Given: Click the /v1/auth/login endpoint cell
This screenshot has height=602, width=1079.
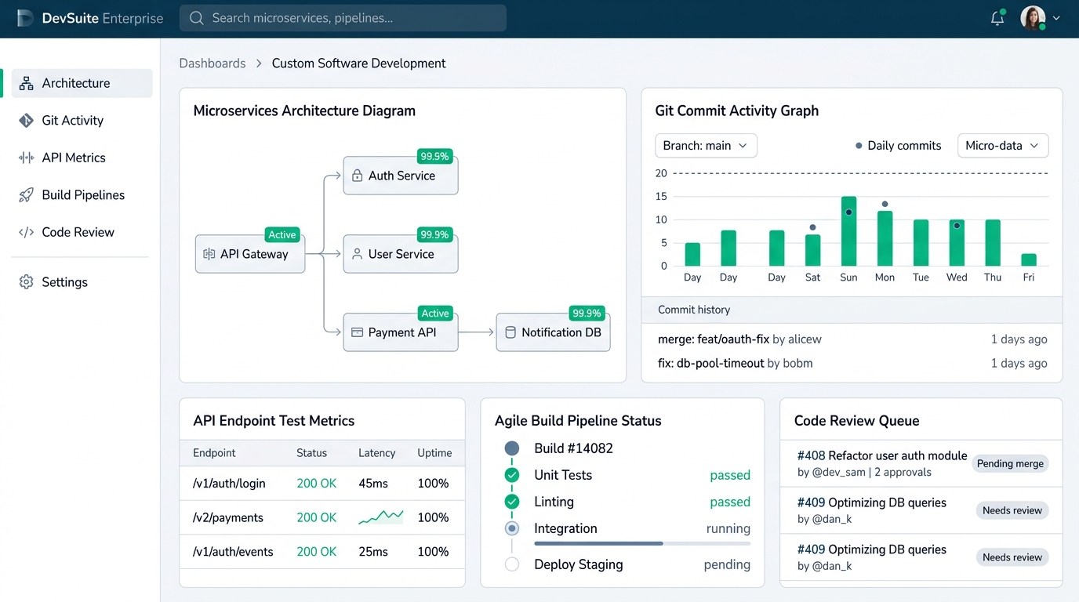Looking at the screenshot, I should tap(229, 484).
